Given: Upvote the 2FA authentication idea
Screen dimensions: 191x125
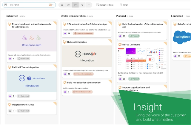Looking at the screenshot, I should pos(65,33).
